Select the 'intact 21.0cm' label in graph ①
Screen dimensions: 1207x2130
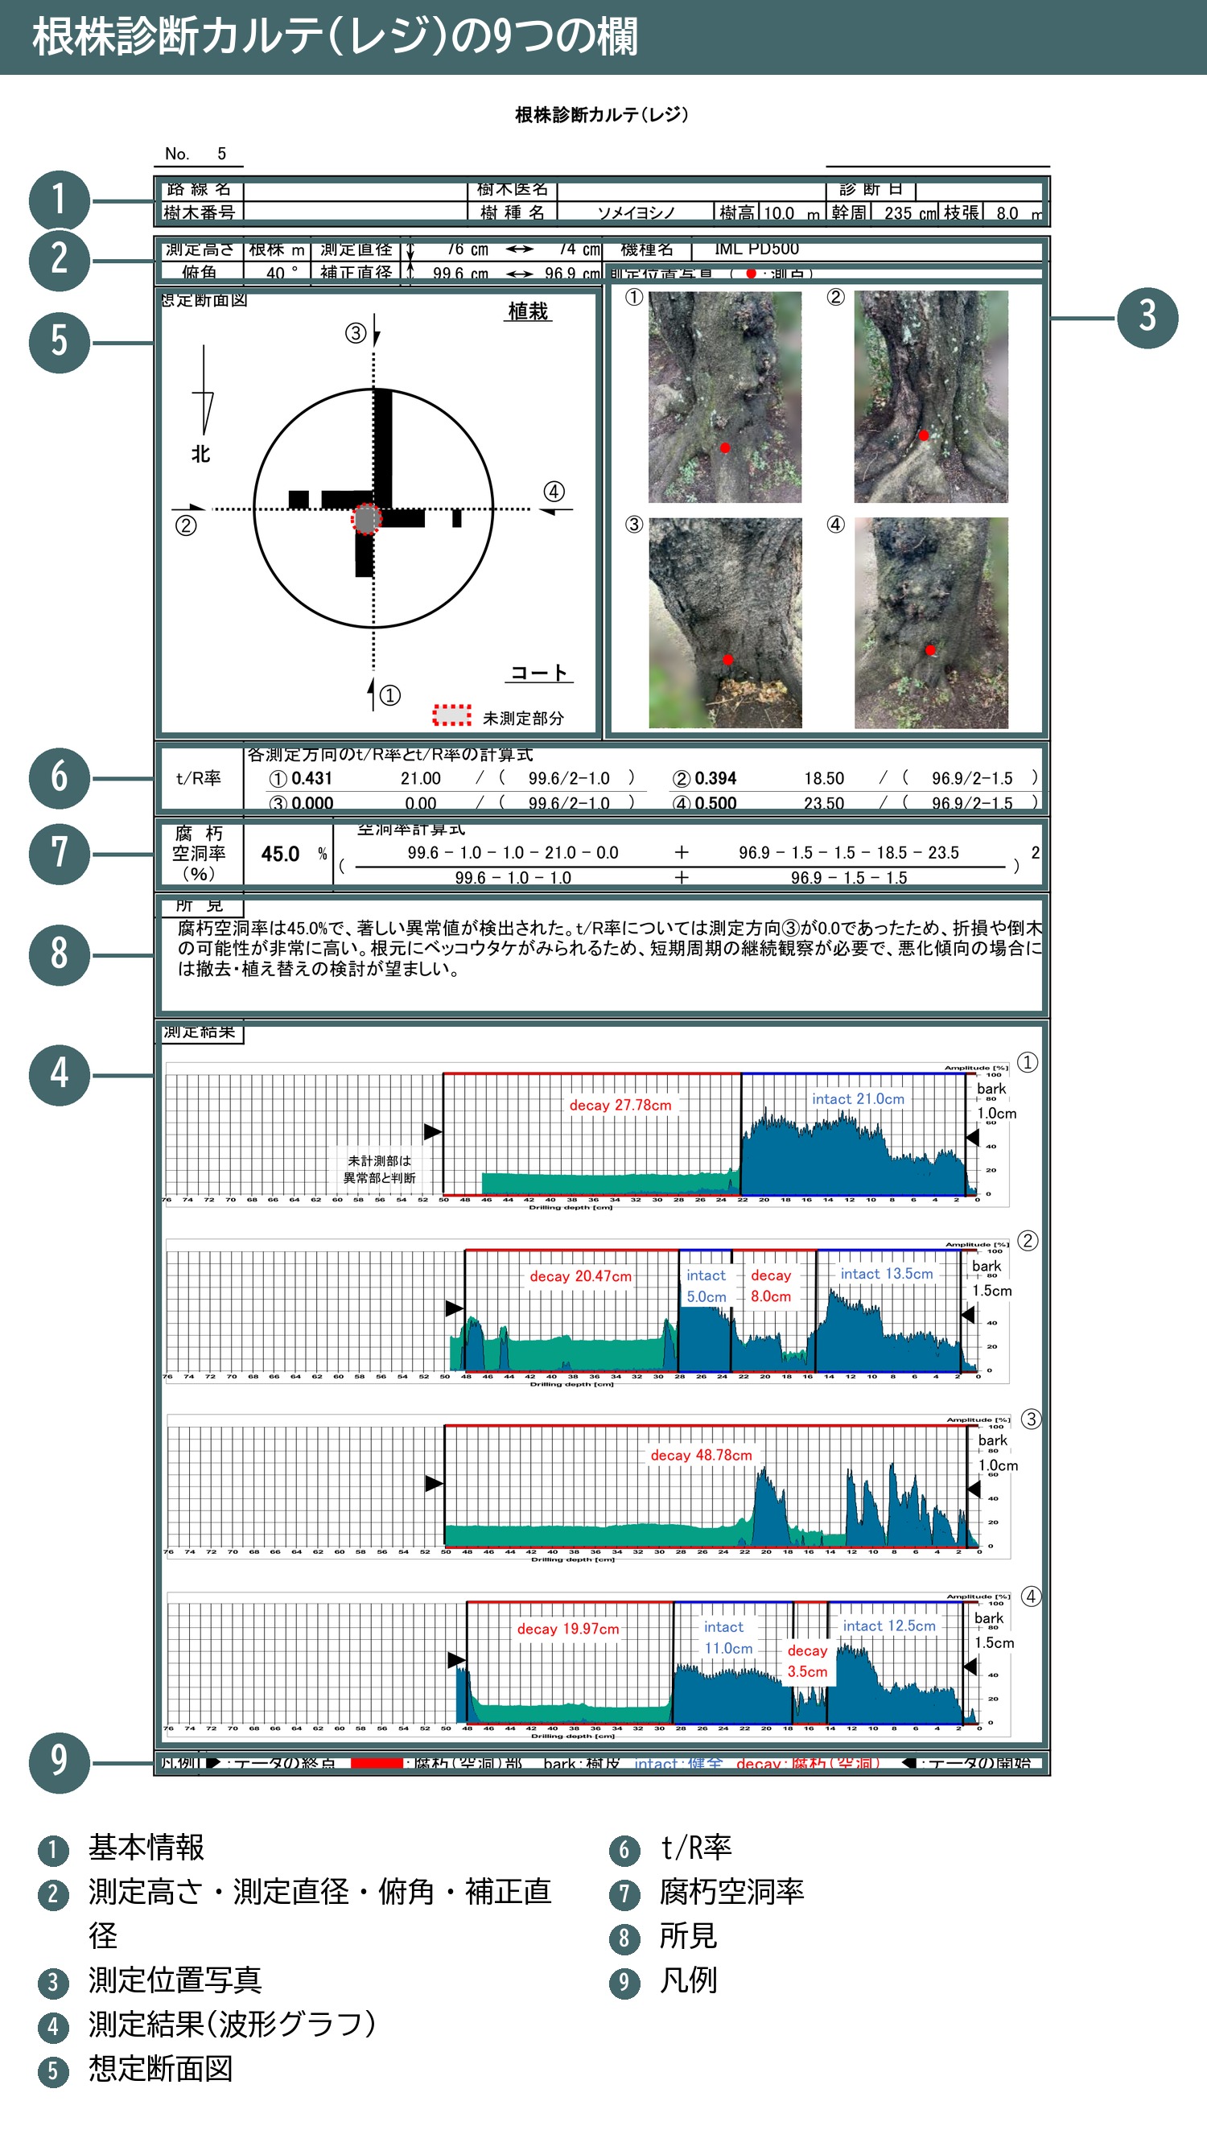(858, 1099)
